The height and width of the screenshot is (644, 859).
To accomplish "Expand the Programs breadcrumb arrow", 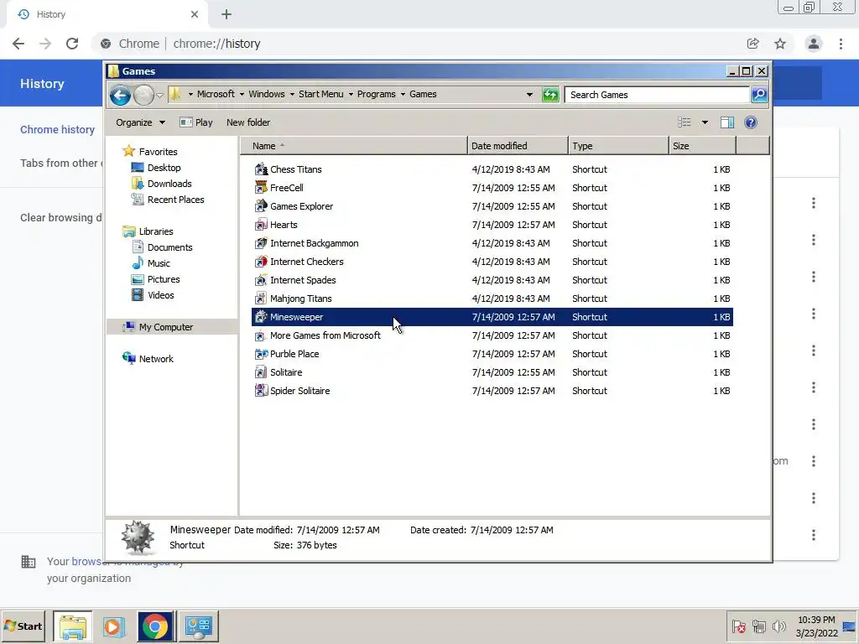I will (403, 94).
